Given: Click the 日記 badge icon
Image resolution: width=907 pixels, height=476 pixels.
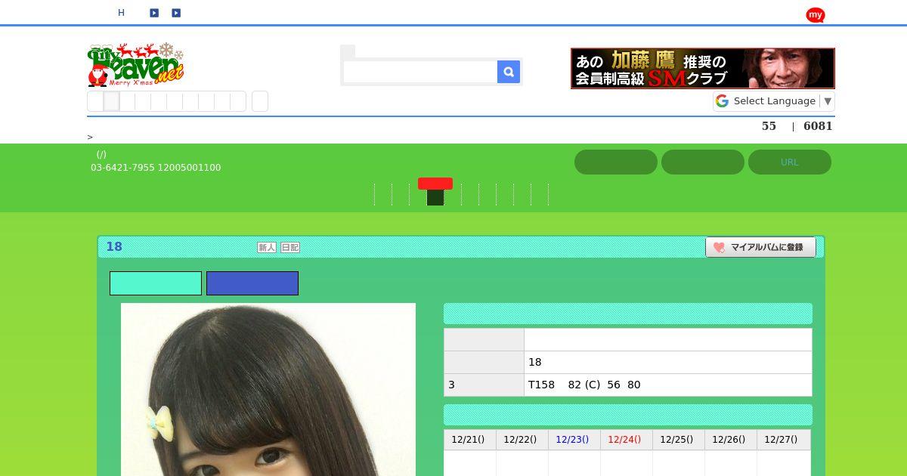Looking at the screenshot, I should tap(290, 247).
